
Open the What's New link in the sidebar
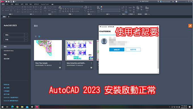coord(7,85)
